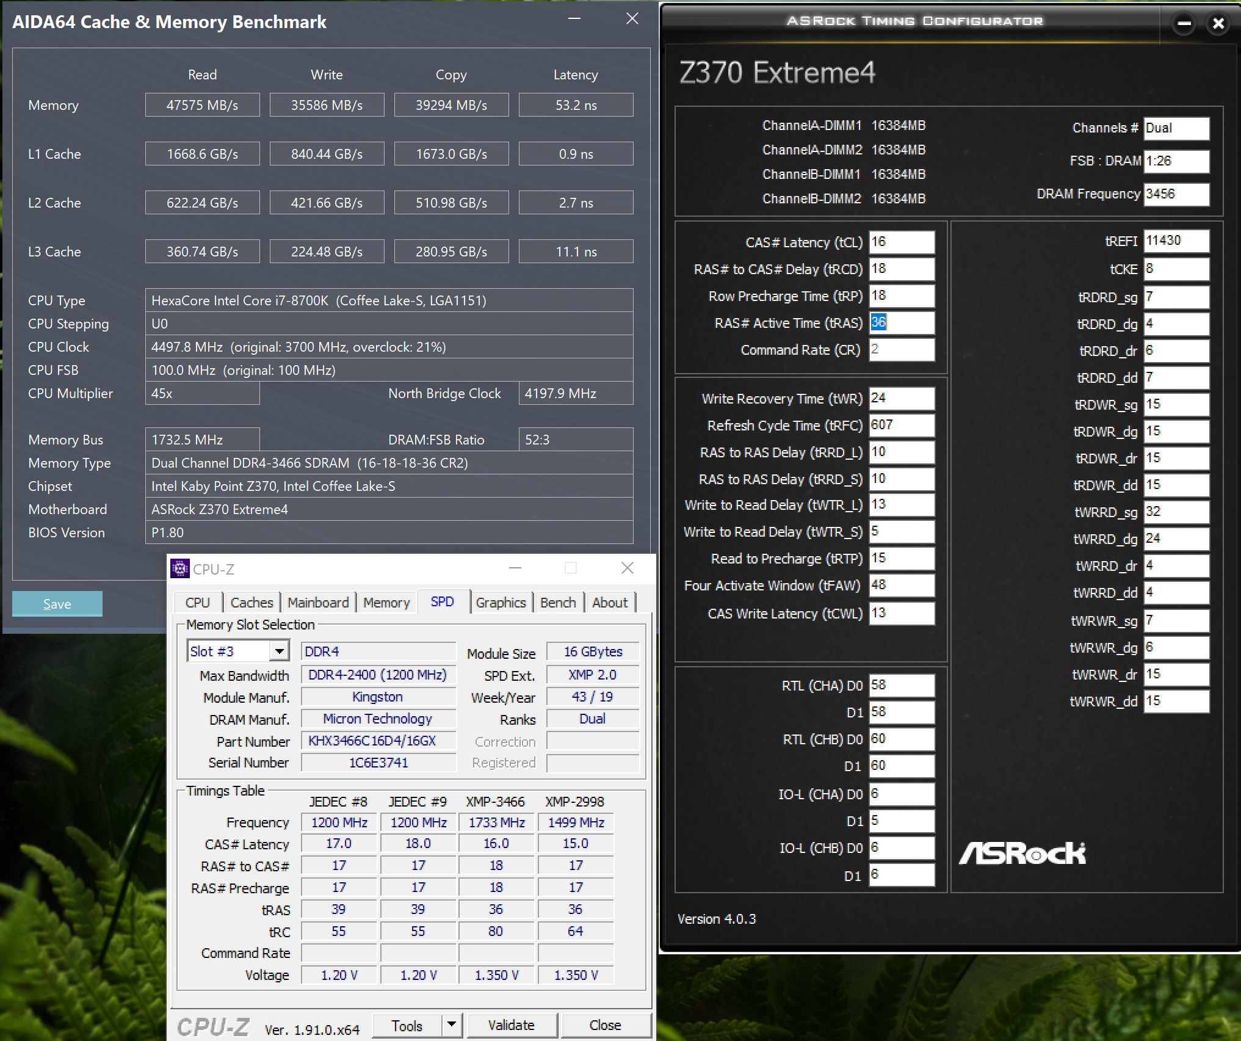The width and height of the screenshot is (1241, 1041).
Task: Select the Graphics tab
Action: tap(501, 603)
